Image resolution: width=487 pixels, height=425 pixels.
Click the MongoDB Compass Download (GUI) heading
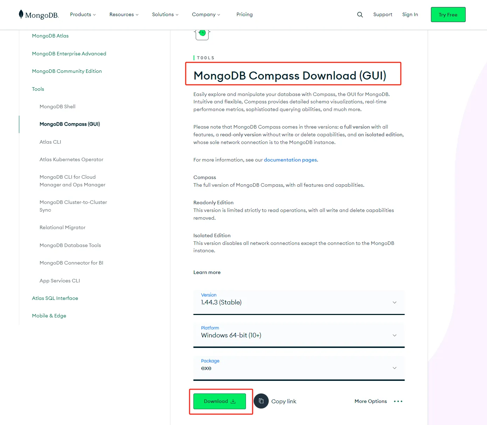[290, 75]
